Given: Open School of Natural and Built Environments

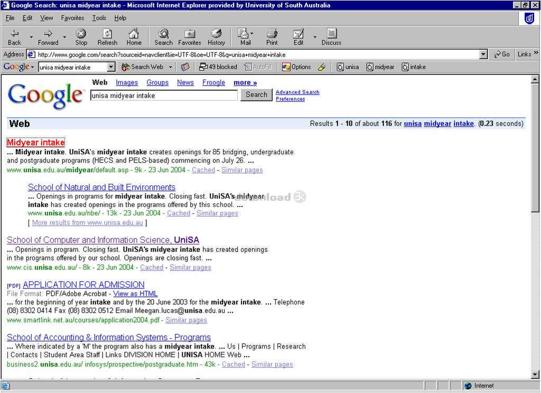Looking at the screenshot, I should point(101,188).
